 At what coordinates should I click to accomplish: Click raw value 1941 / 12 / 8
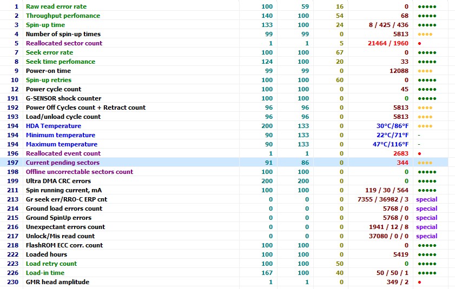pos(388,227)
